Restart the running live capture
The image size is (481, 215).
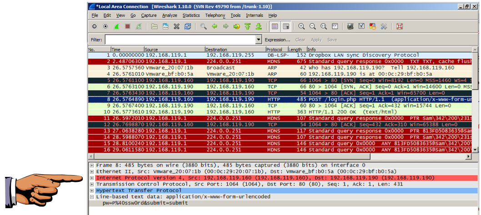tap(139, 27)
